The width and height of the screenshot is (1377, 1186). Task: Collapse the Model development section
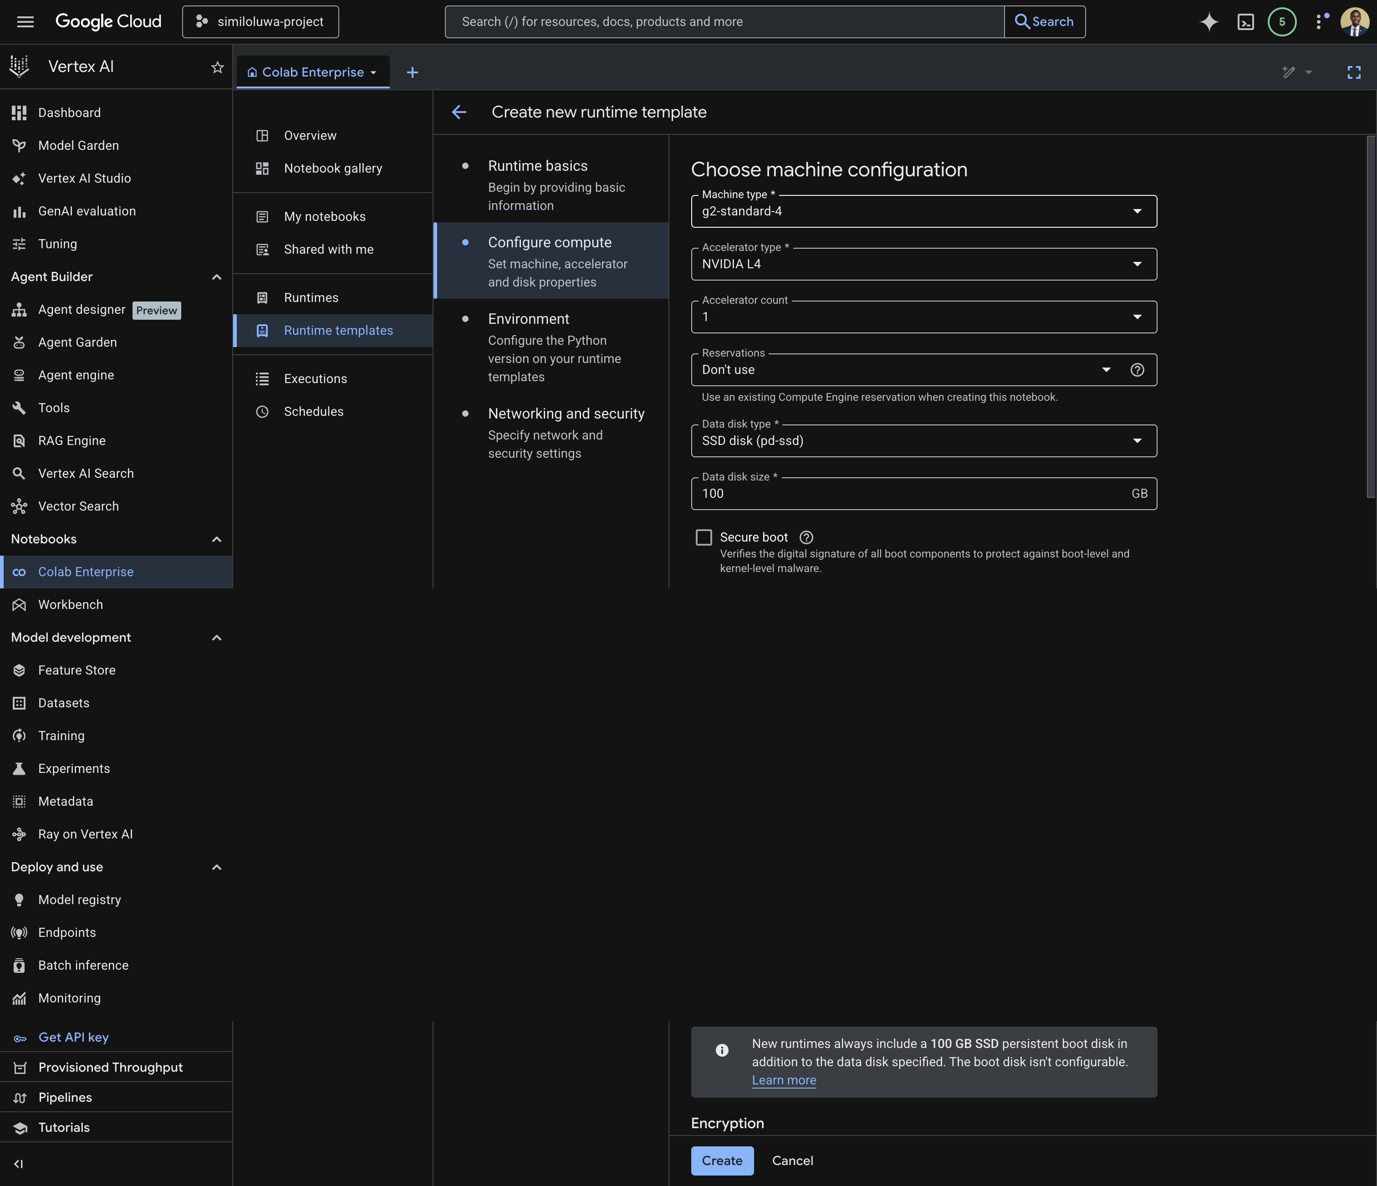coord(217,638)
